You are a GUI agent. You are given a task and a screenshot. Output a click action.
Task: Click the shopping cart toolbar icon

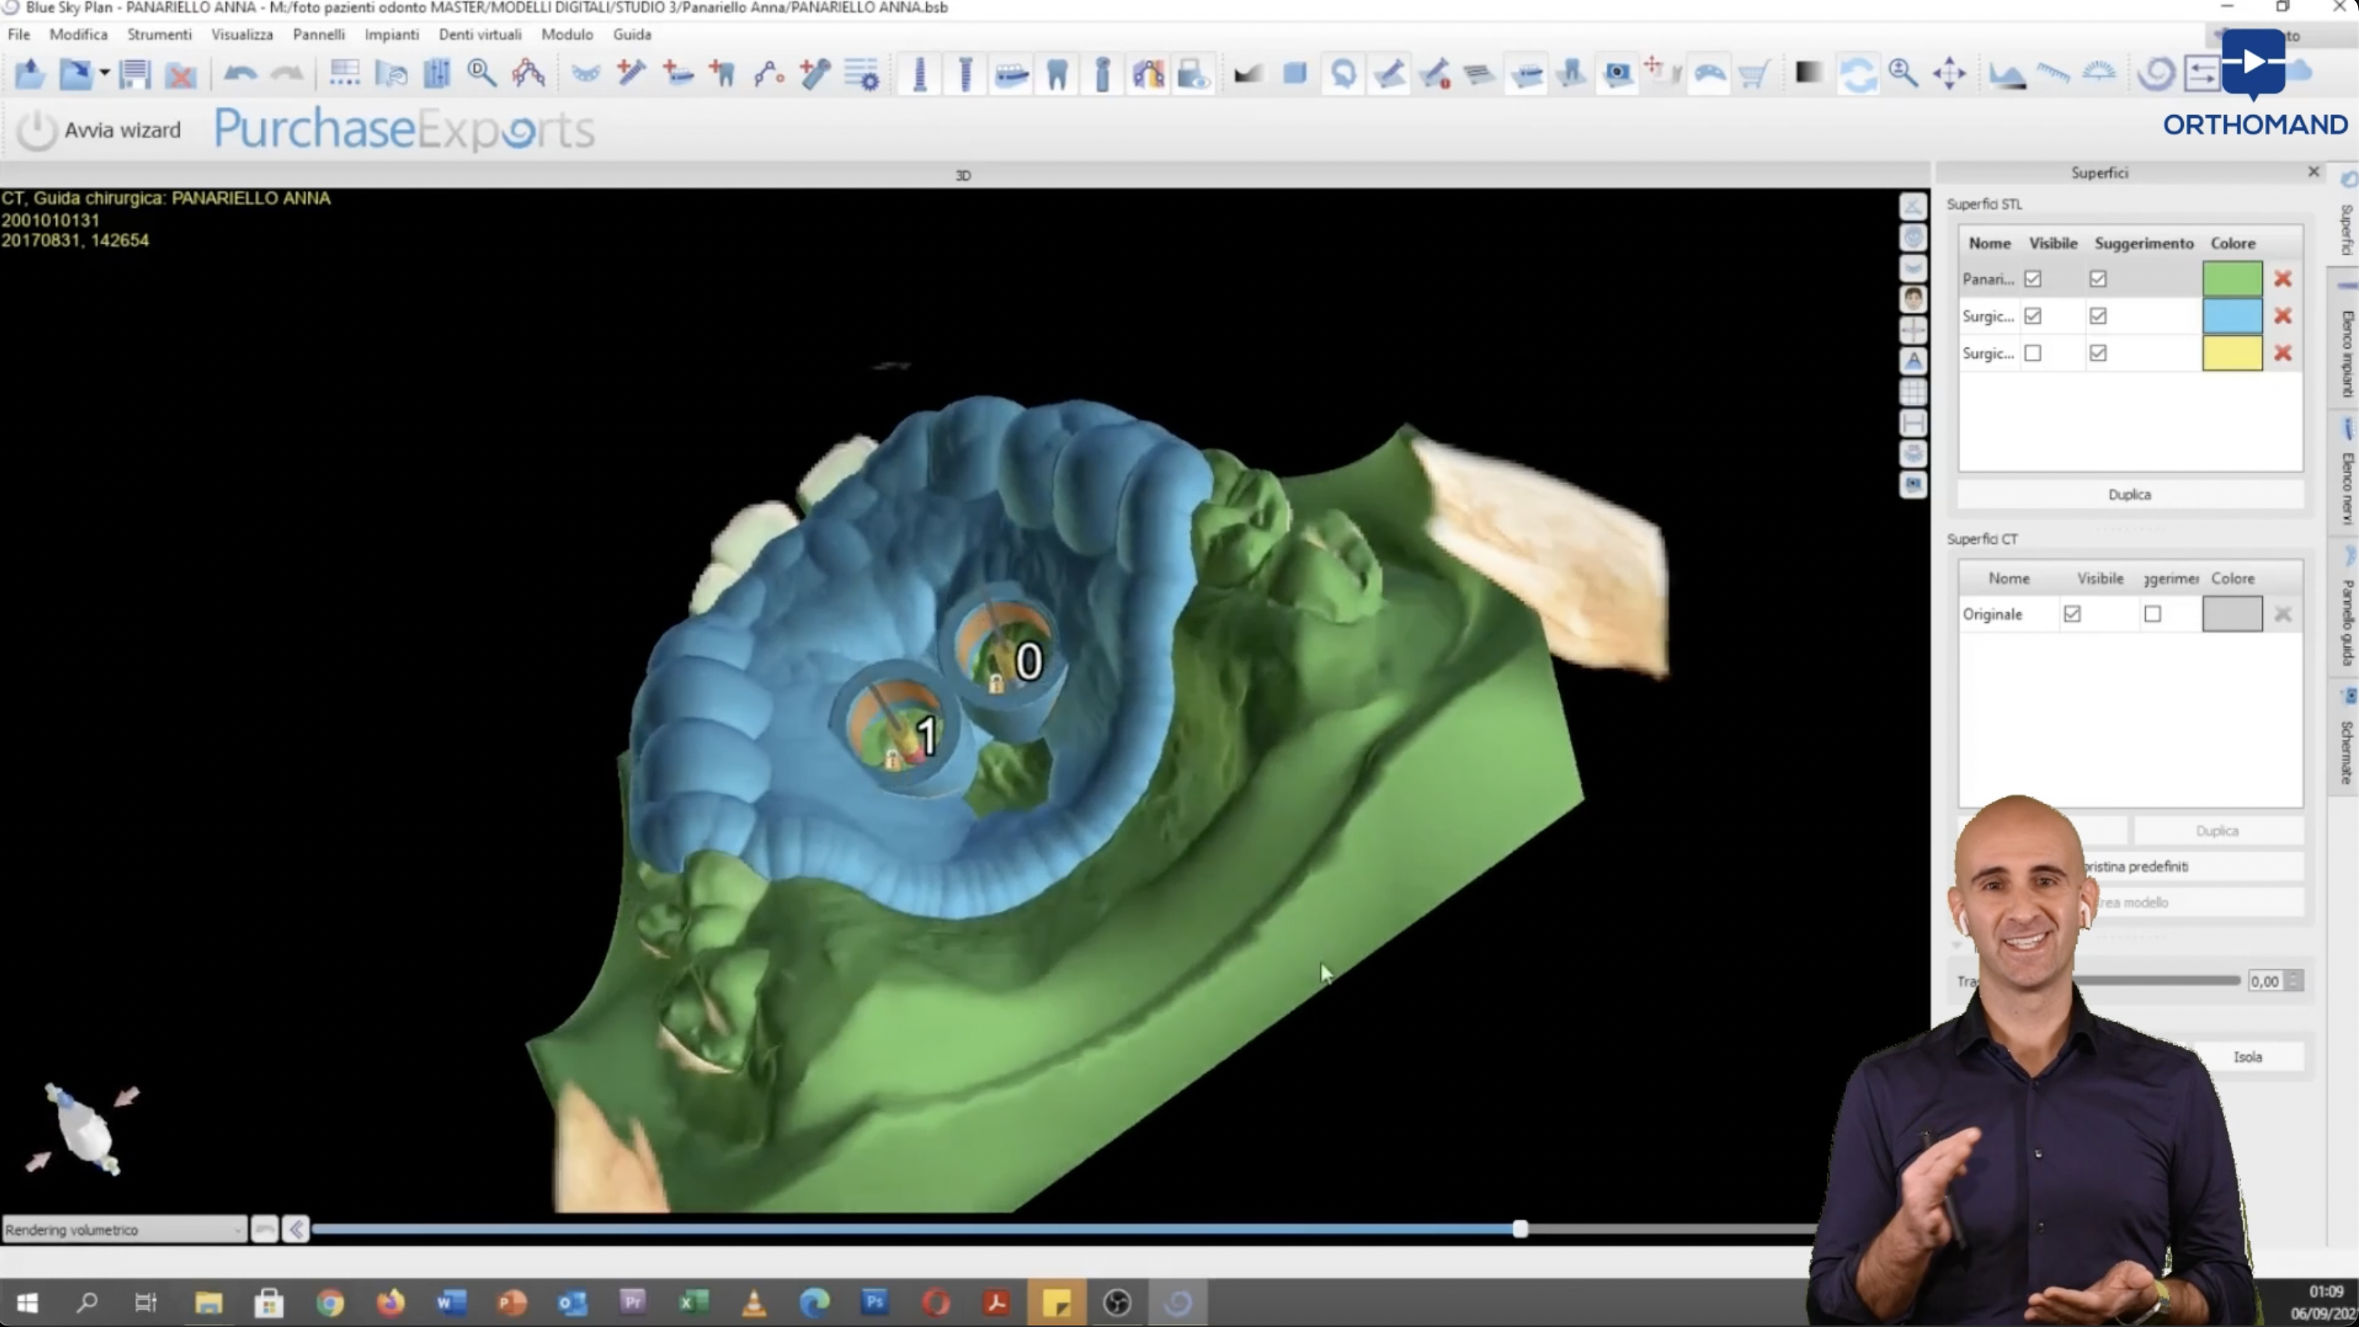tap(1754, 73)
